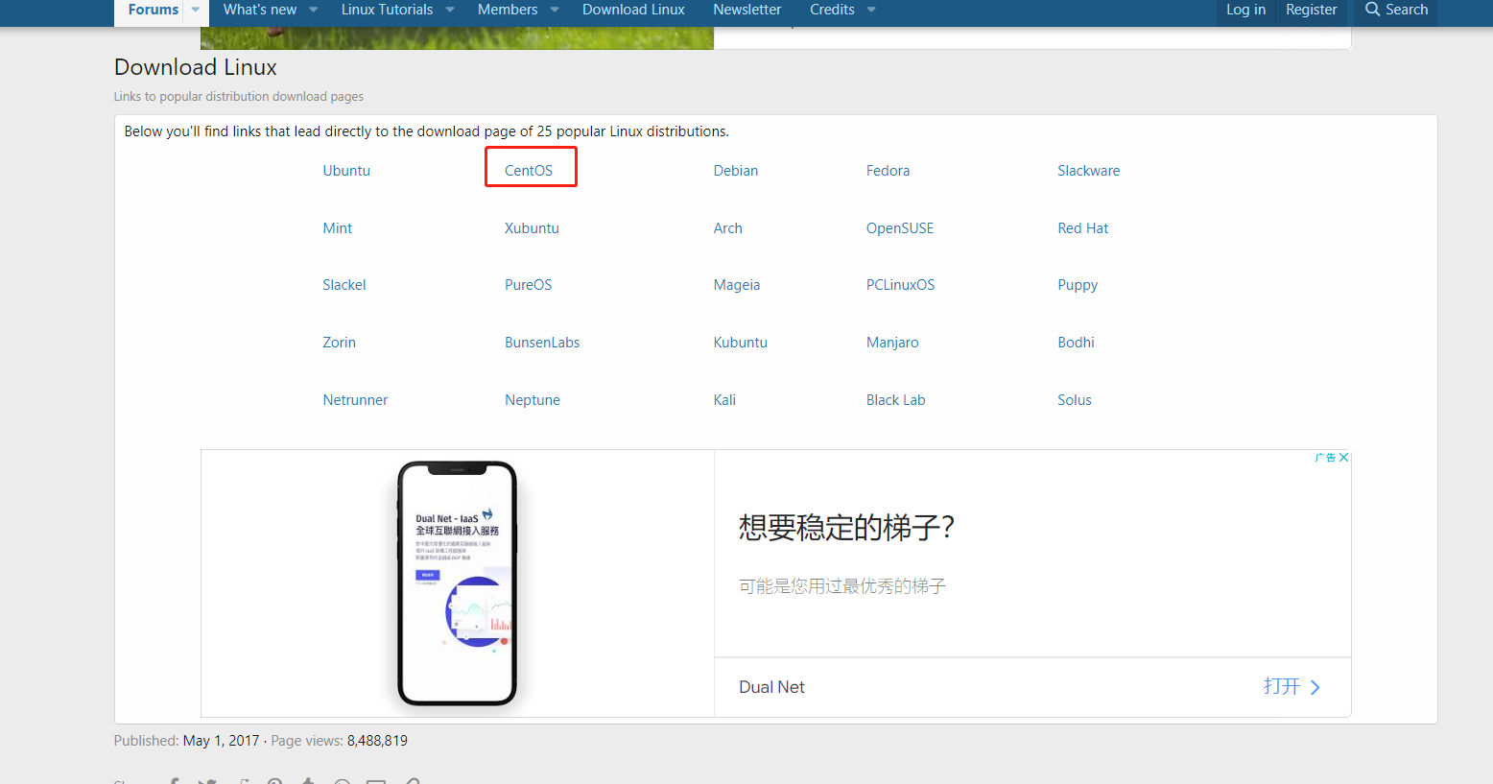Close the Dual Net advertisement with X
The width and height of the screenshot is (1493, 784).
[x=1344, y=458]
